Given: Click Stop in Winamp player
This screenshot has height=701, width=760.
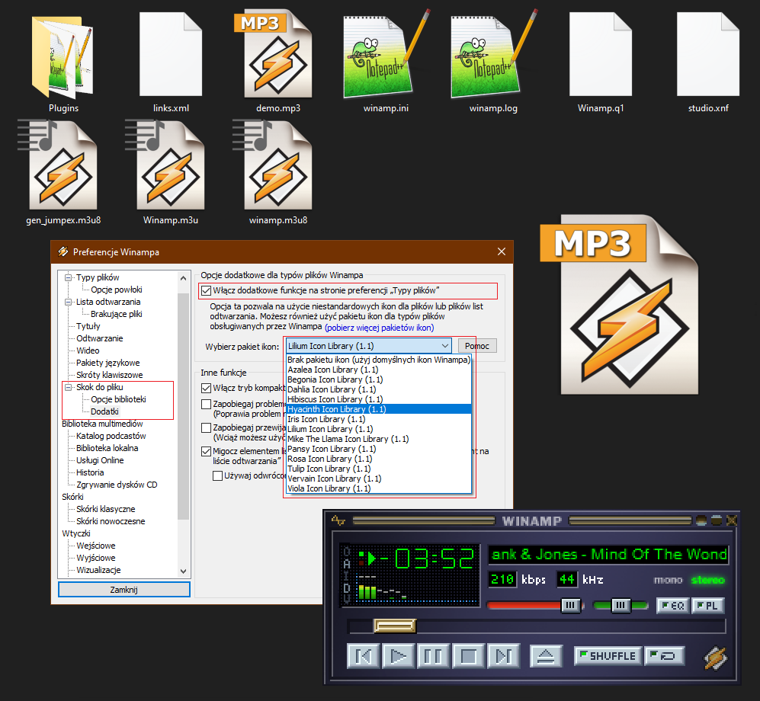Looking at the screenshot, I should coord(468,657).
